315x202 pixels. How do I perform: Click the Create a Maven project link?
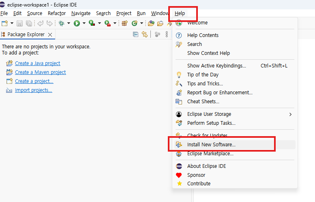point(41,72)
